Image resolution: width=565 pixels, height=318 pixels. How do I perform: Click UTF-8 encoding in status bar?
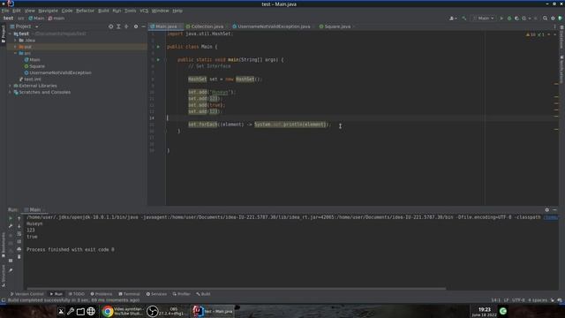pyautogui.click(x=518, y=300)
